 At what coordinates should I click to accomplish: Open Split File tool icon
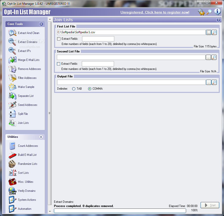coord(12,114)
